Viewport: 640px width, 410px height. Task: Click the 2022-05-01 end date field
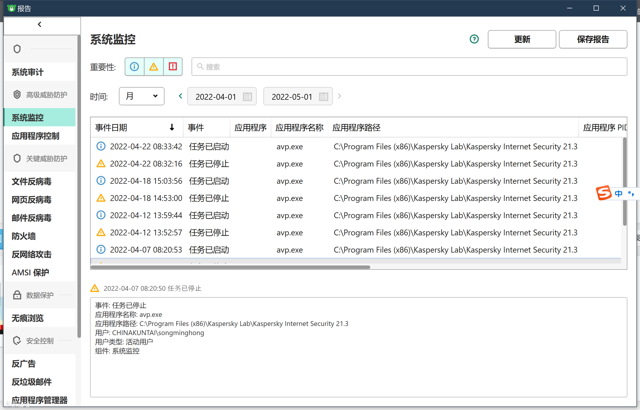tap(298, 96)
